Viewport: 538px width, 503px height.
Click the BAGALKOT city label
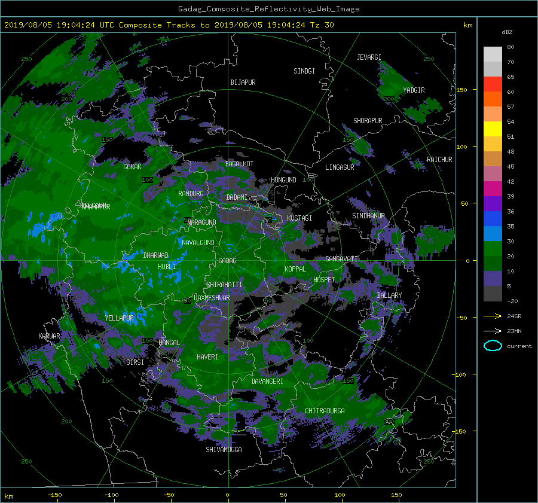239,164
